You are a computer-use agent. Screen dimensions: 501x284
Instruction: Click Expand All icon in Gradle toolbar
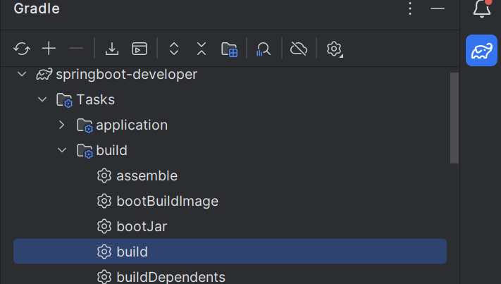pos(174,49)
